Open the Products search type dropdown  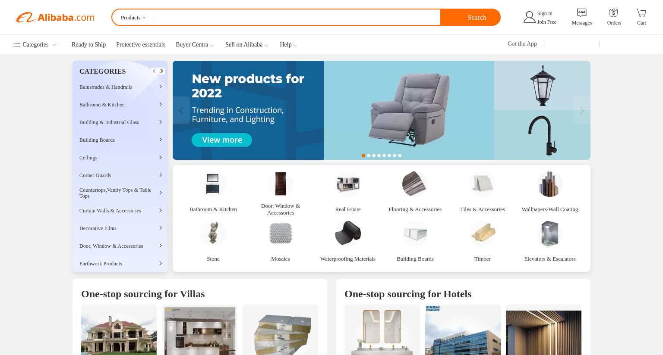pyautogui.click(x=133, y=18)
